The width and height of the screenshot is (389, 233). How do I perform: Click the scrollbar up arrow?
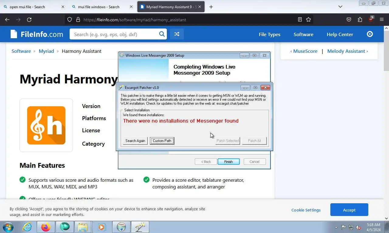pos(386,28)
